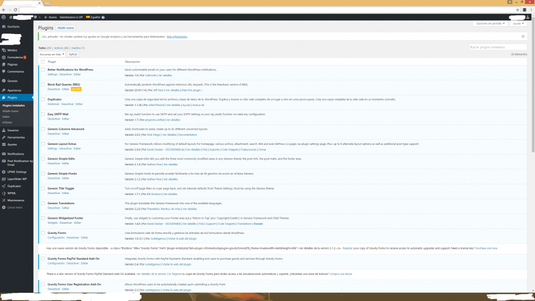Click the Plugins sidebar icon
The image size is (535, 301).
click(x=4, y=98)
